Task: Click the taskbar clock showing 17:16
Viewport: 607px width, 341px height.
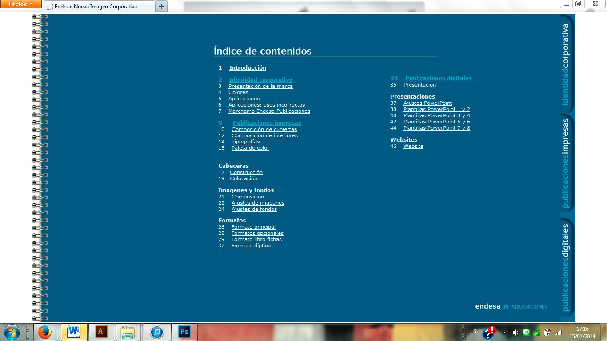Action: point(582,332)
